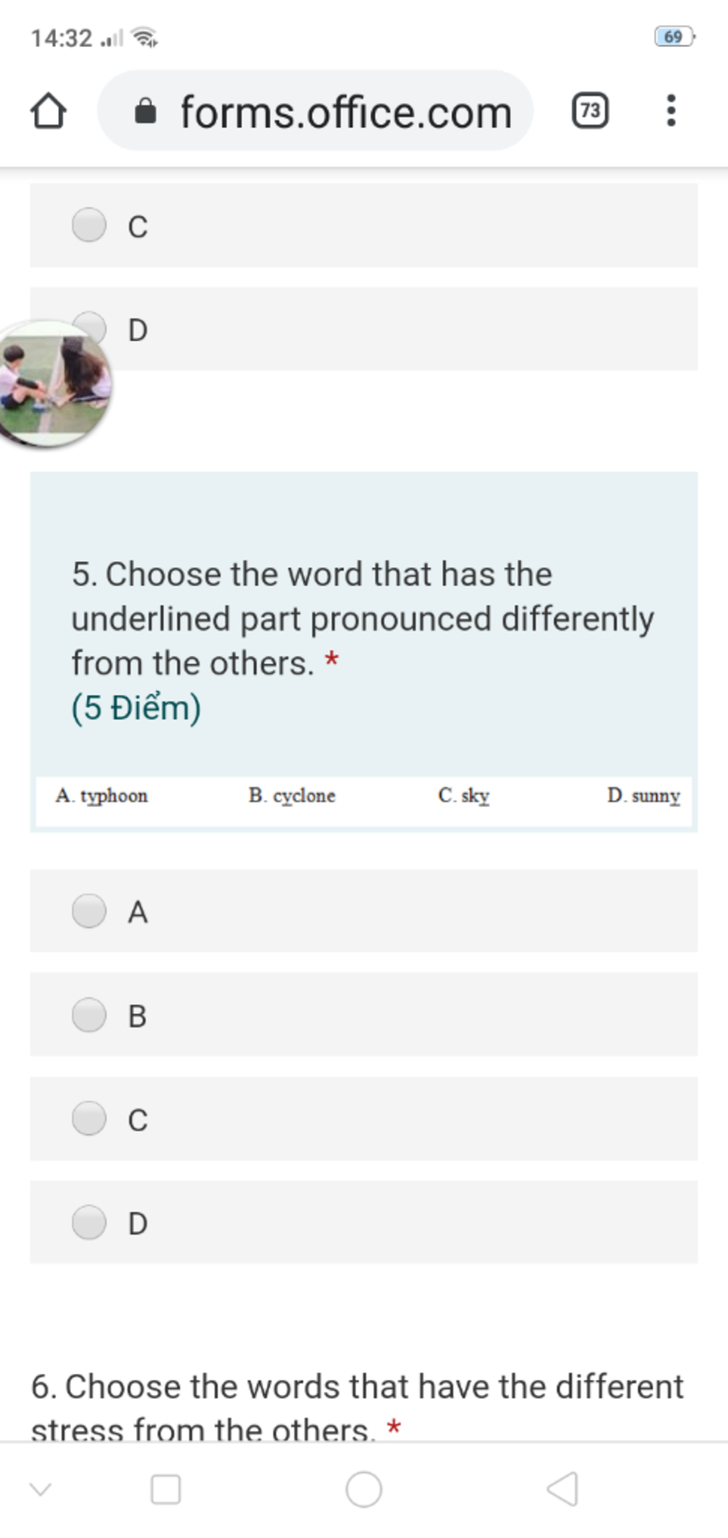Tap the browser home icon
Screen dimensions: 728x1538
[x=48, y=111]
